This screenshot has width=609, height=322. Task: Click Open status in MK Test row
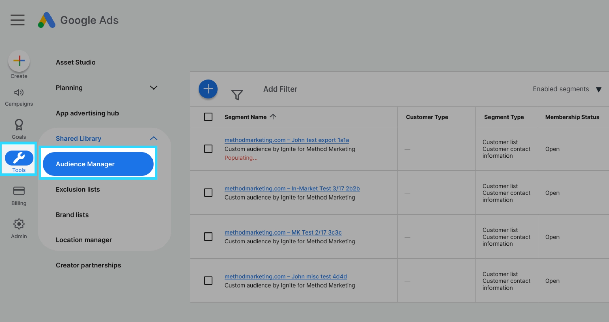(x=552, y=237)
